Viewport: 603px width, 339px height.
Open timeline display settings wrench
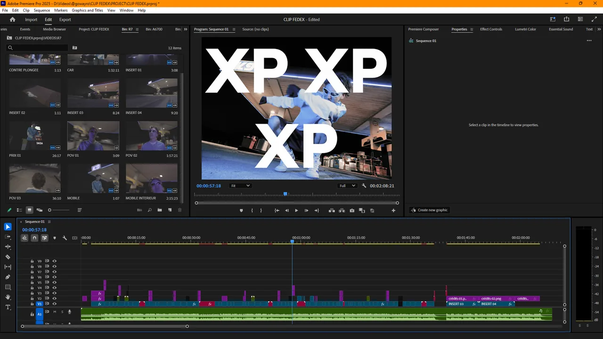point(65,238)
